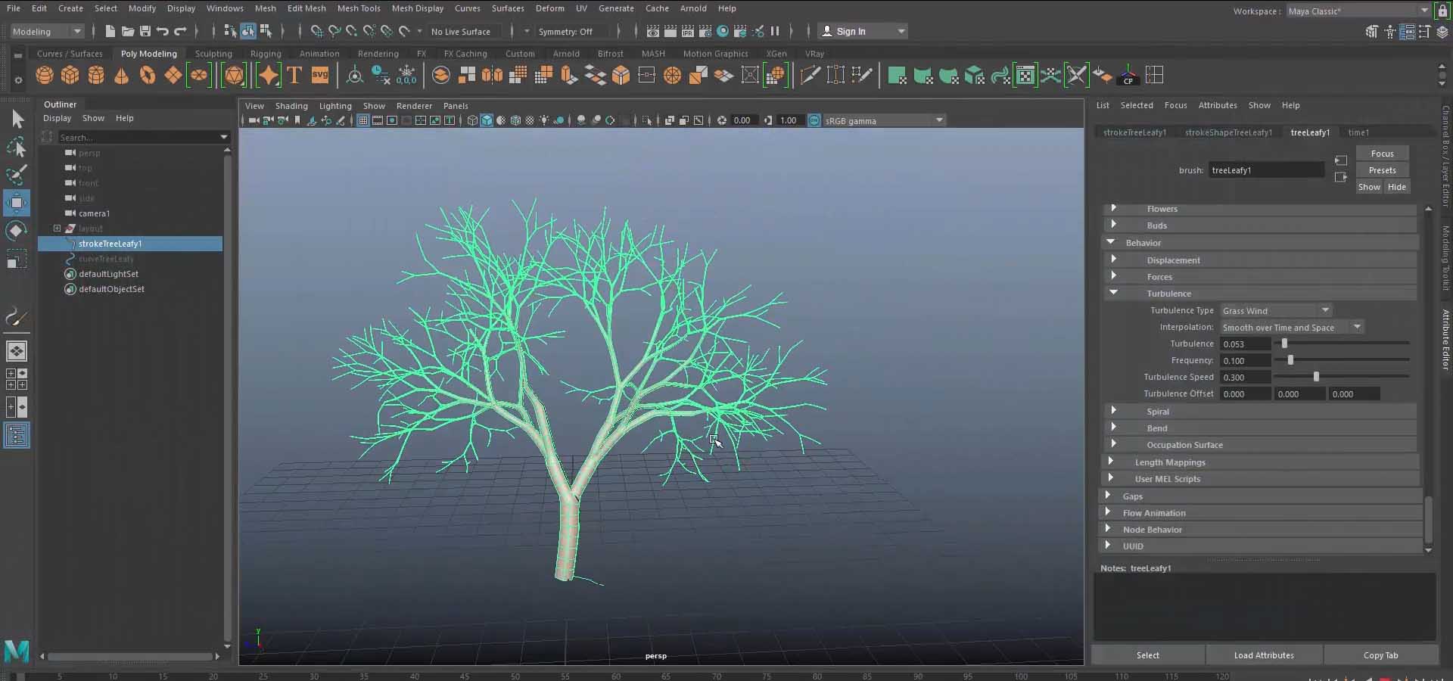Activate the Lasso Select tool
This screenshot has width=1453, height=681.
point(17,147)
